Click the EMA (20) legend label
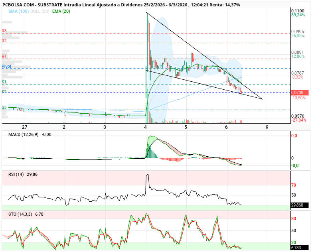312x252 pixels. click(x=61, y=11)
